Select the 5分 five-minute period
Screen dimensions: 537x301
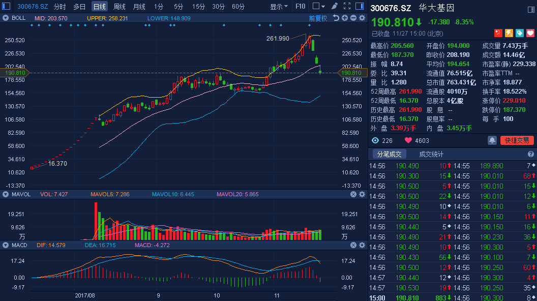[178, 7]
